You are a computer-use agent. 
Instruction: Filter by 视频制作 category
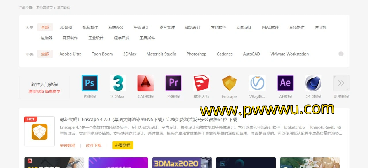pyautogui.click(x=90, y=27)
